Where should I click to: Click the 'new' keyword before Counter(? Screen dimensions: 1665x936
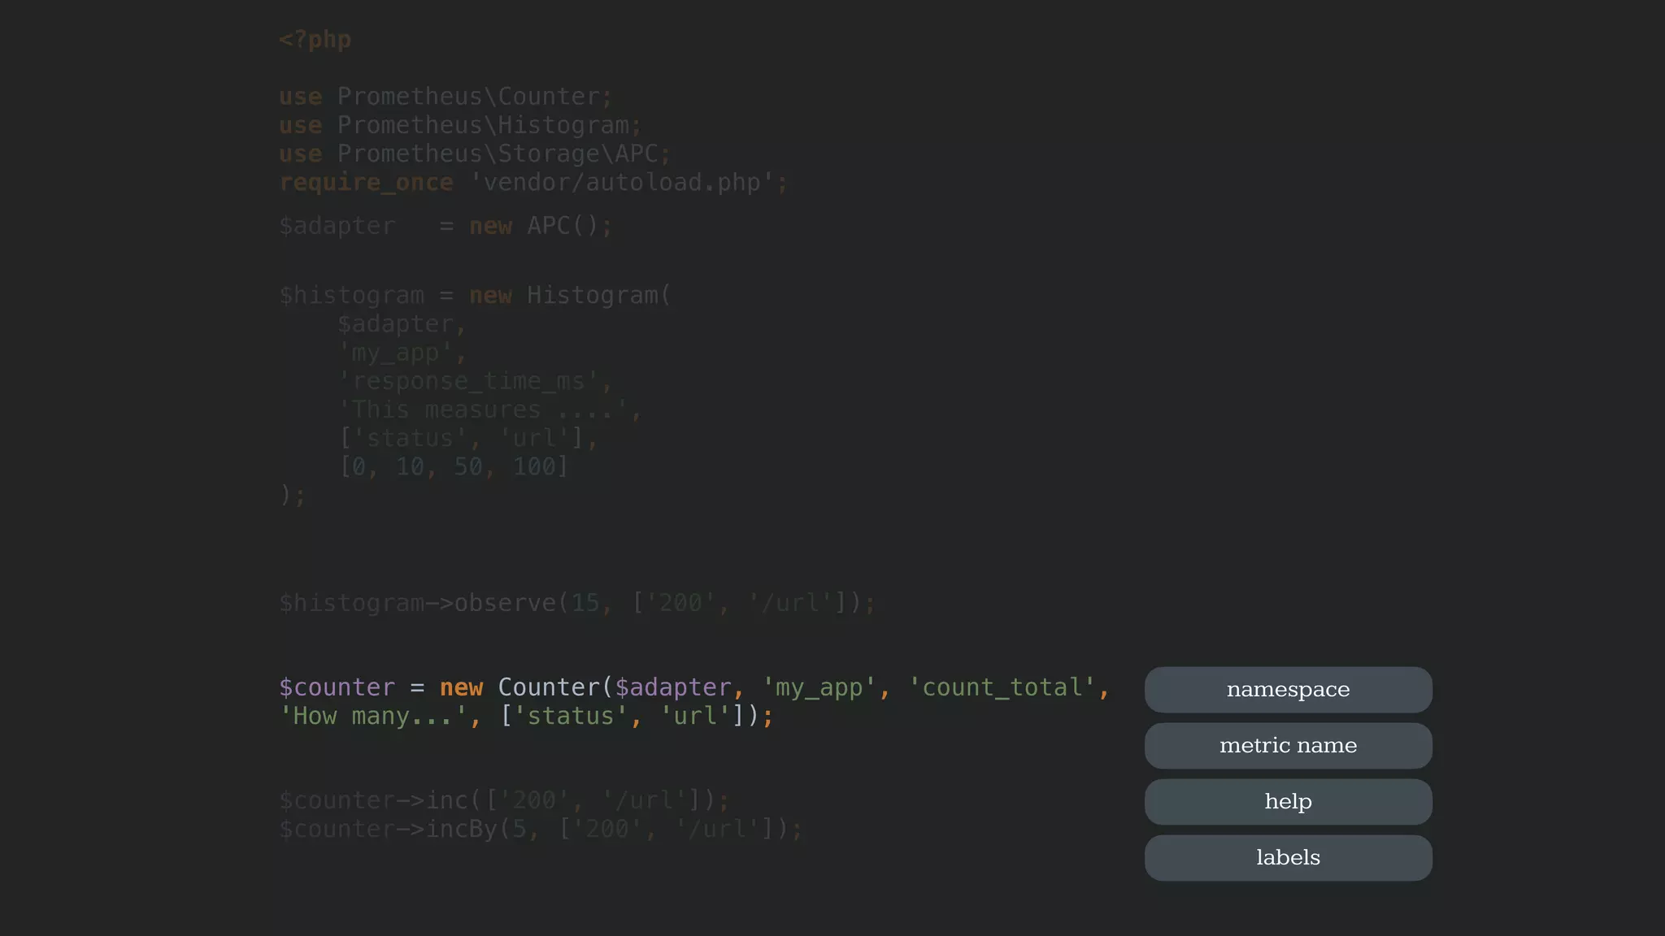pyautogui.click(x=461, y=687)
